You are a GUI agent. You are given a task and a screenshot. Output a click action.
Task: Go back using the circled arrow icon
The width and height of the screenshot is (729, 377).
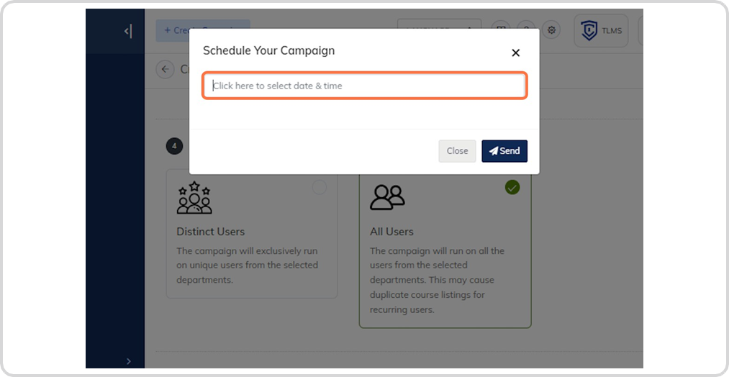pos(165,69)
